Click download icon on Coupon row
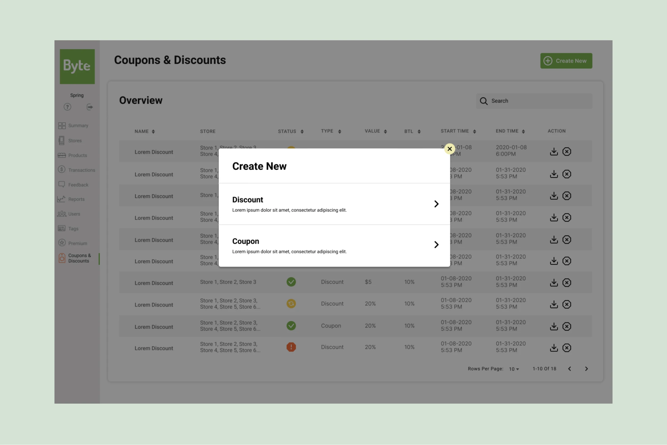This screenshot has width=667, height=445. (x=554, y=326)
